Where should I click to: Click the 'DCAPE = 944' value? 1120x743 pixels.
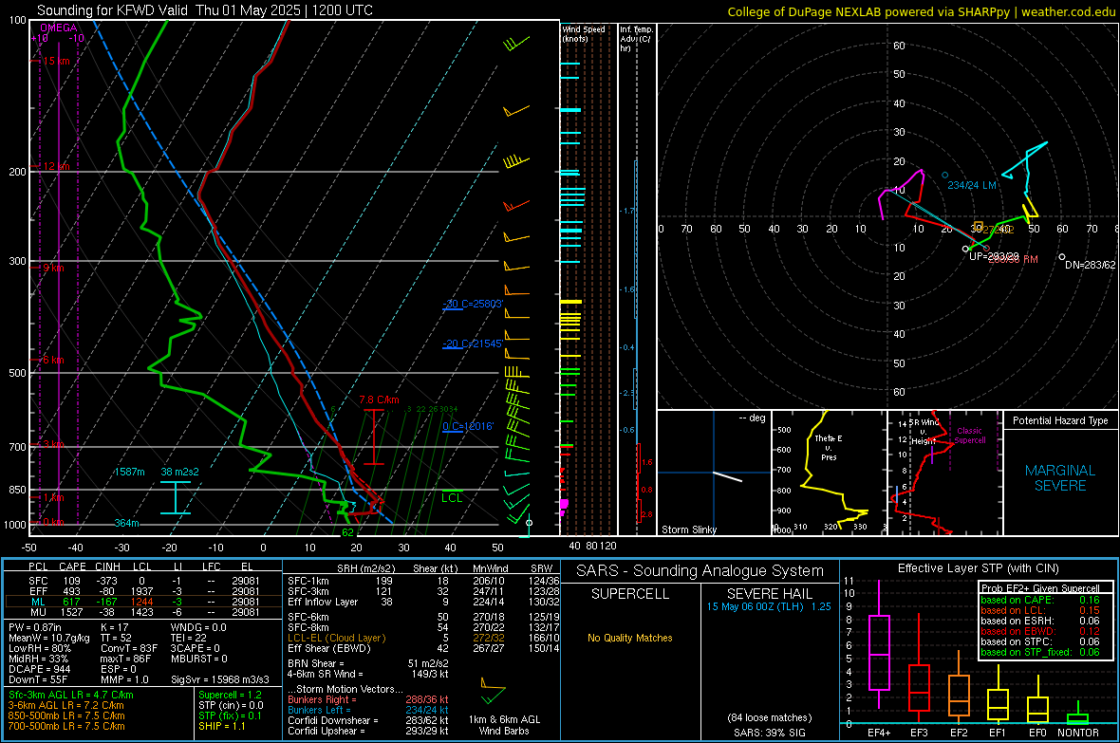coord(39,669)
